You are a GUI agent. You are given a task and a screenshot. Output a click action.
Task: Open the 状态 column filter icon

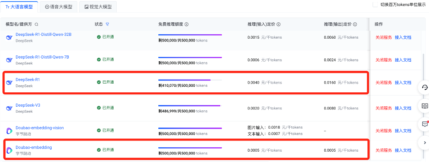coord(107,24)
